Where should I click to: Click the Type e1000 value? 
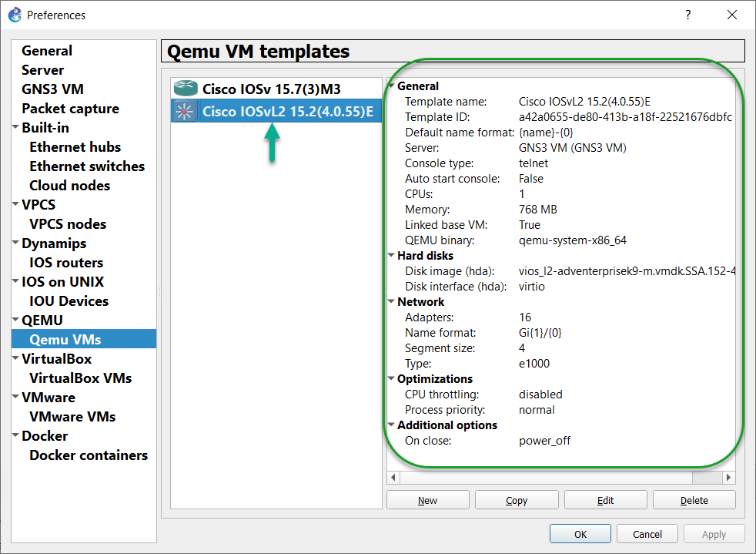[534, 364]
